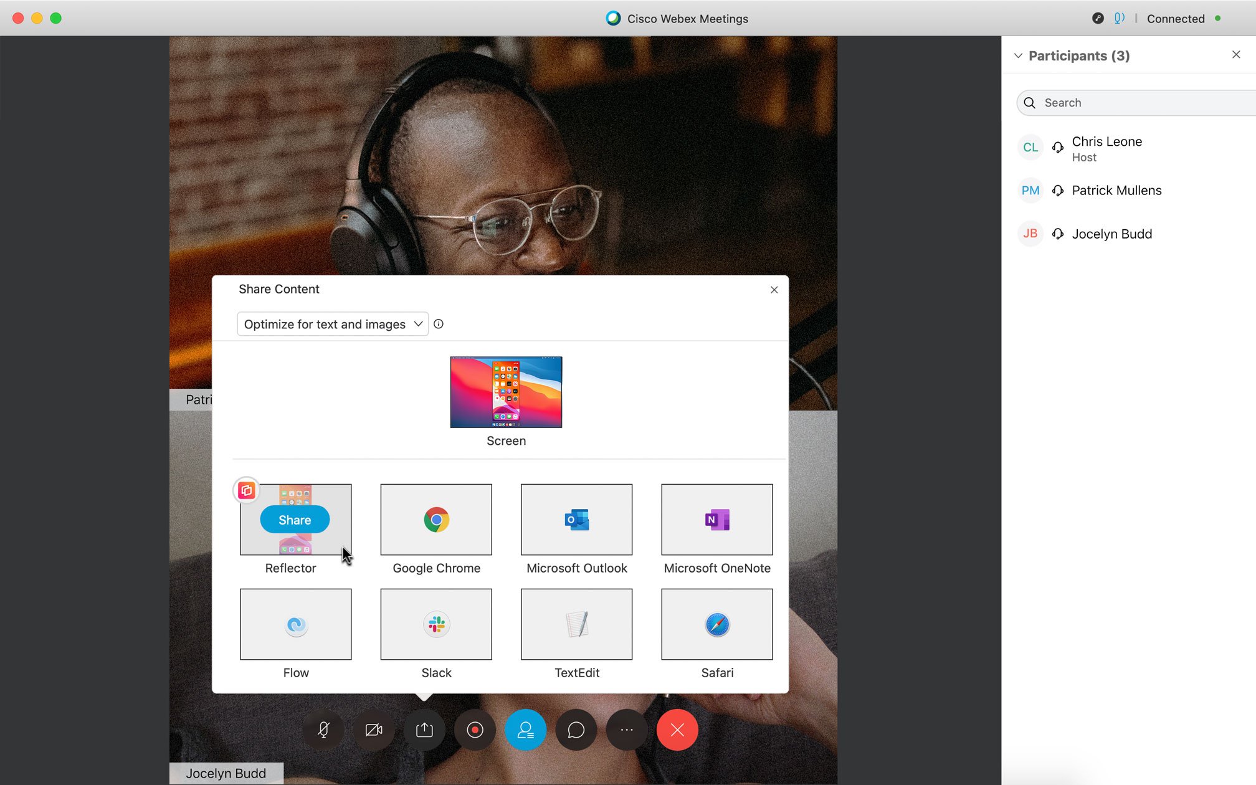The height and width of the screenshot is (785, 1256).
Task: Click the meeting info icon in the title bar
Action: tap(1097, 18)
